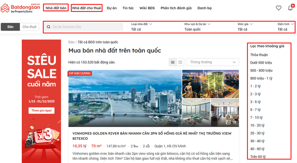Select the Dưới 500 triệu price filter

(261, 63)
